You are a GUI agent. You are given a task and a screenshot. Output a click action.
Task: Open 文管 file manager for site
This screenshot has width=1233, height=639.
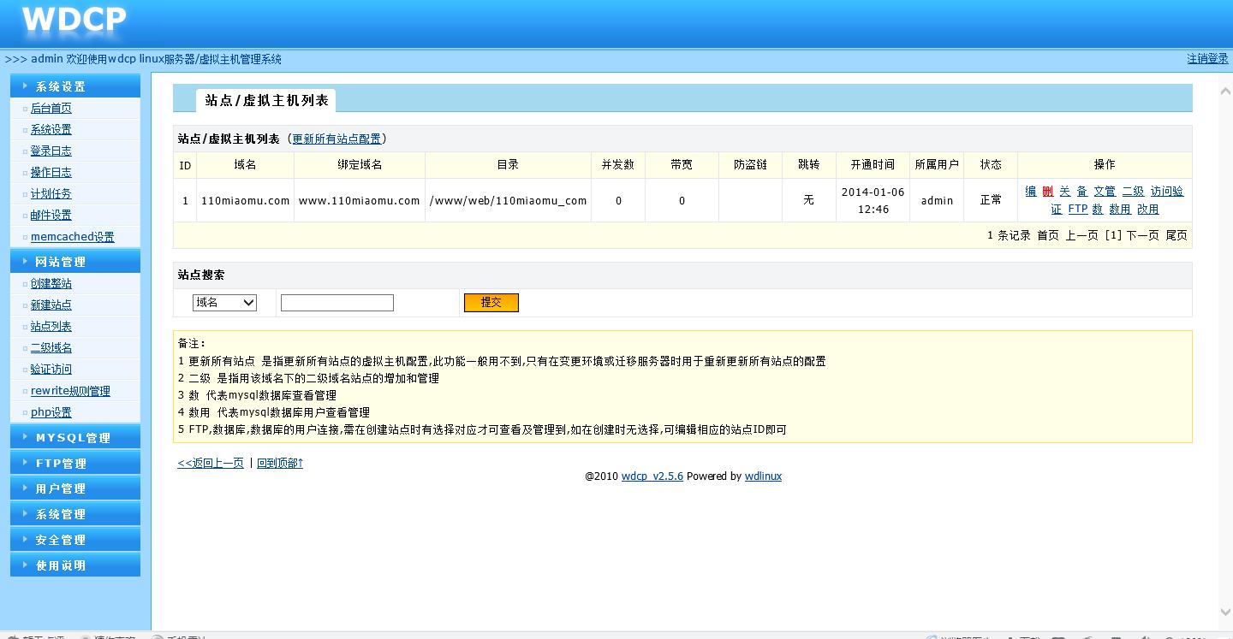(x=1104, y=192)
